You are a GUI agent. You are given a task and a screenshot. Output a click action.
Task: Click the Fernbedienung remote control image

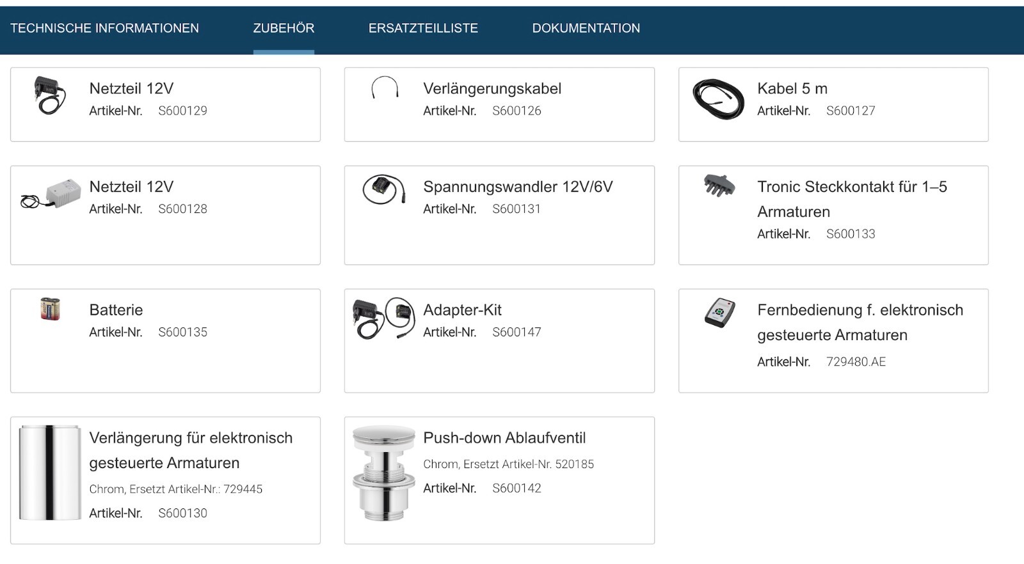[x=719, y=313]
